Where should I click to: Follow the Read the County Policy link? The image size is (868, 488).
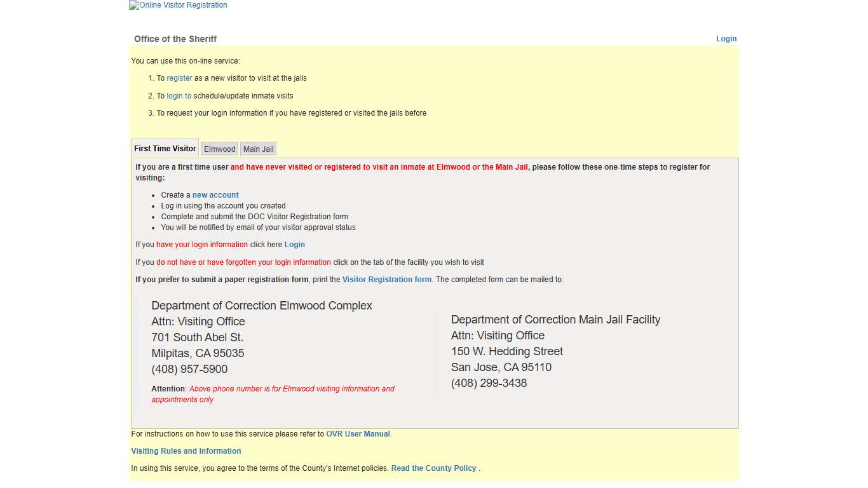(x=433, y=468)
